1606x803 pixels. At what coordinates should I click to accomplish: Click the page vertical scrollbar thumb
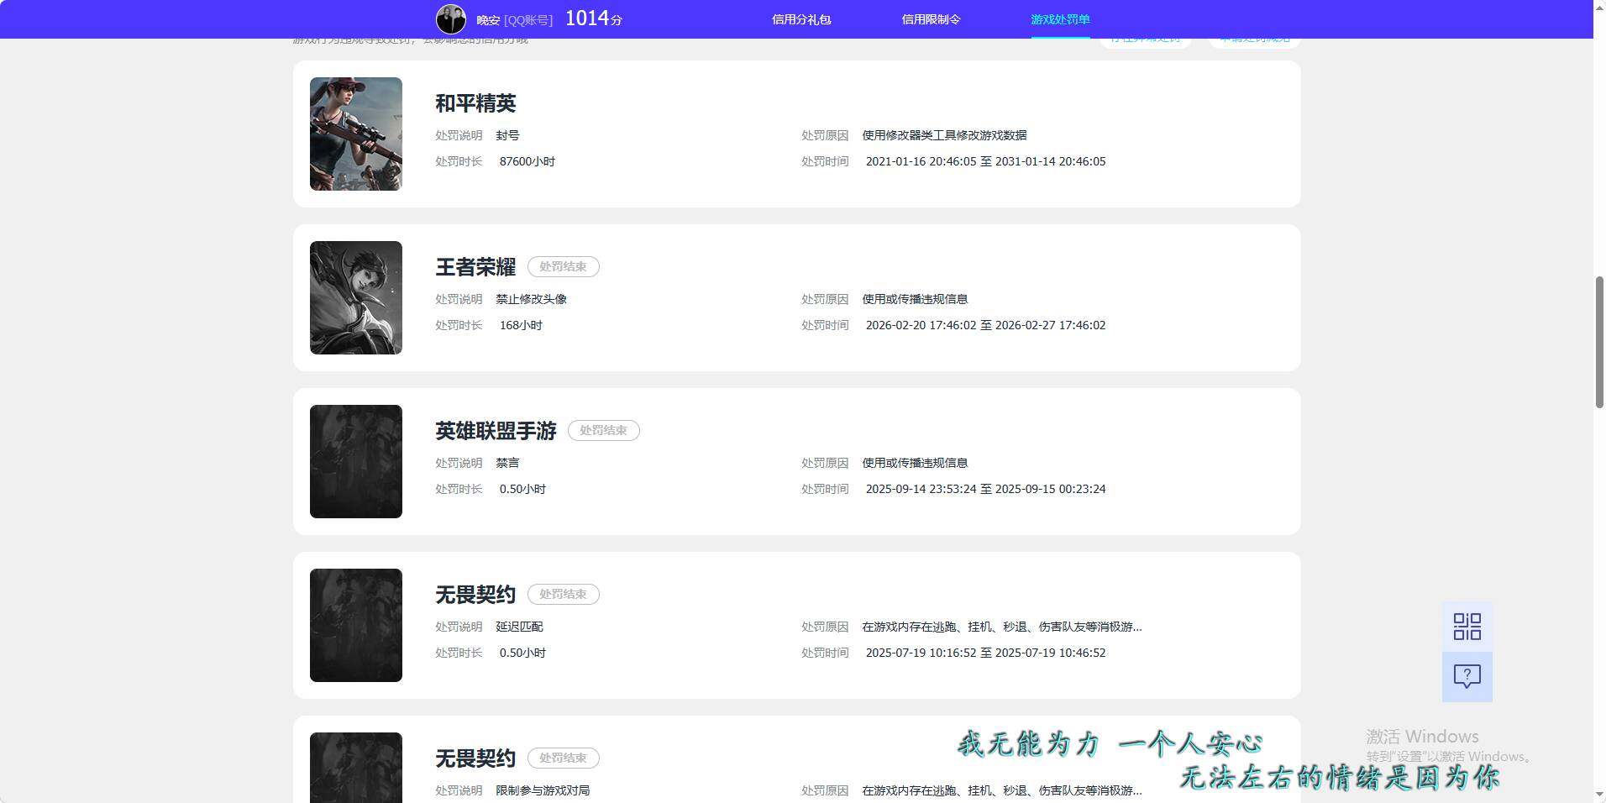point(1599,342)
